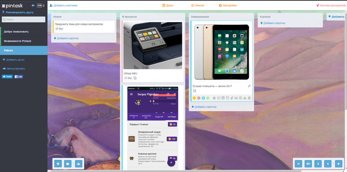347x172 pixels.
Task: Open the Настройки menu item
Action: [228, 6]
